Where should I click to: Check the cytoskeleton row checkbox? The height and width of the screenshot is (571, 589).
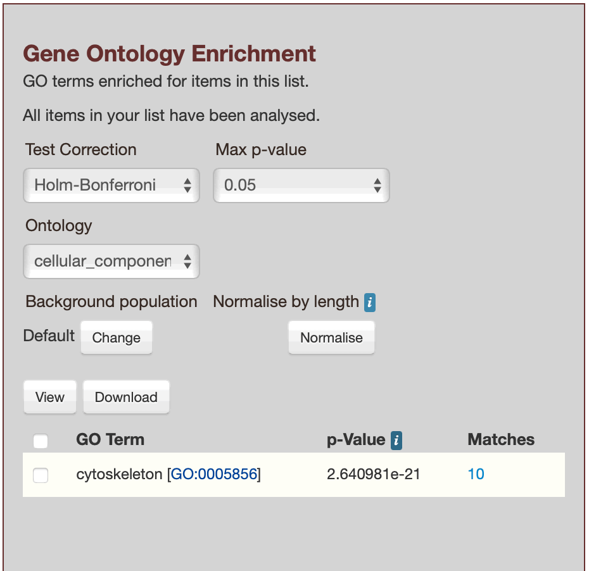tap(41, 475)
